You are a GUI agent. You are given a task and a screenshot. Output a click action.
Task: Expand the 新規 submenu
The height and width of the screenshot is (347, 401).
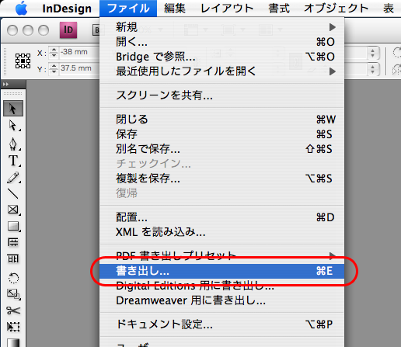tap(222, 27)
